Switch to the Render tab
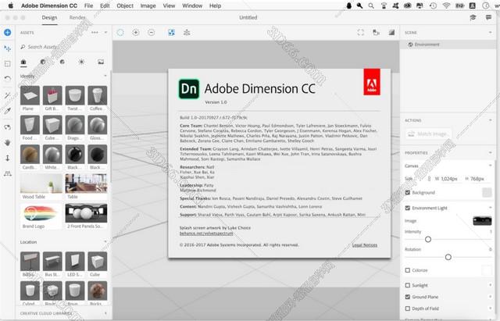500x321 pixels. (x=77, y=16)
